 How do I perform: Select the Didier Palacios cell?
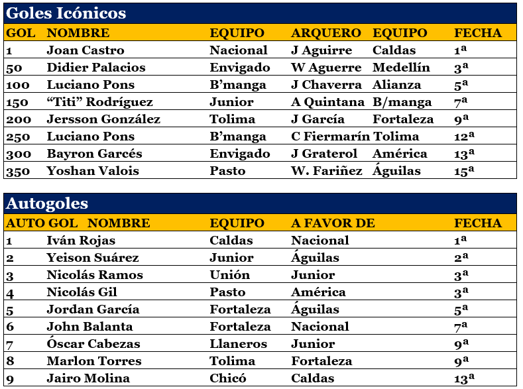[x=96, y=68]
